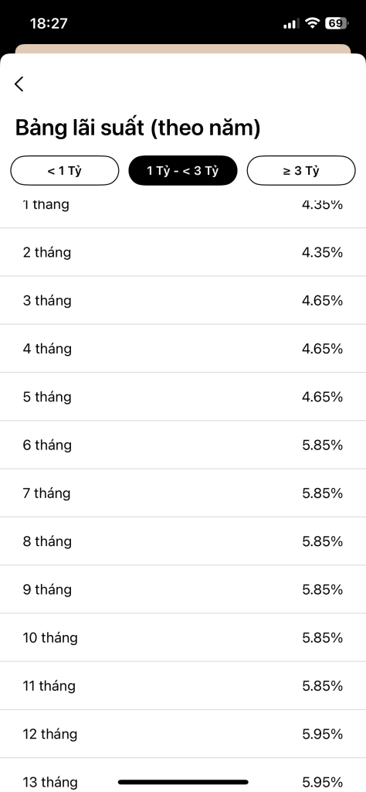Tap the cellular signal icon
The image size is (366, 792).
291,24
